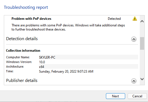
Task: Click the Collection information heading
Action: pos(23,51)
